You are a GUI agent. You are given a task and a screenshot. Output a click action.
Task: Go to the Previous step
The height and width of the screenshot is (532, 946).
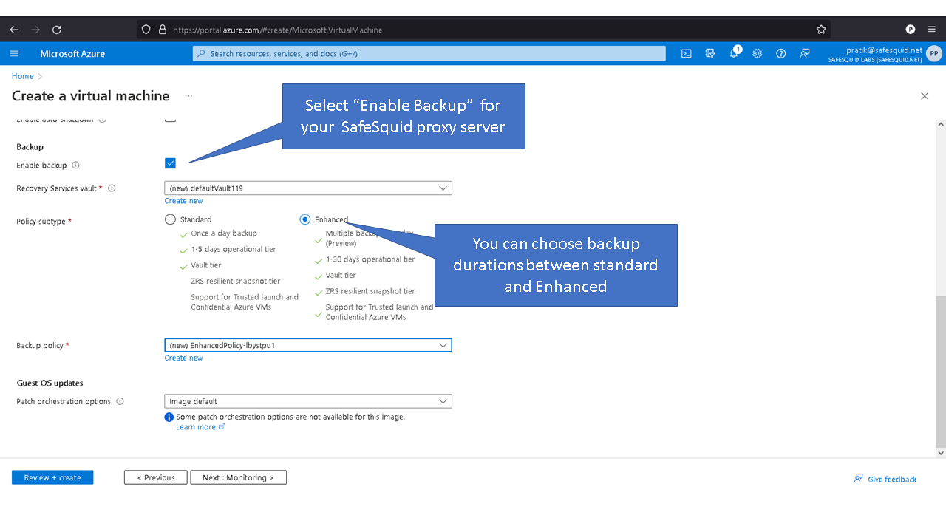[x=155, y=477]
